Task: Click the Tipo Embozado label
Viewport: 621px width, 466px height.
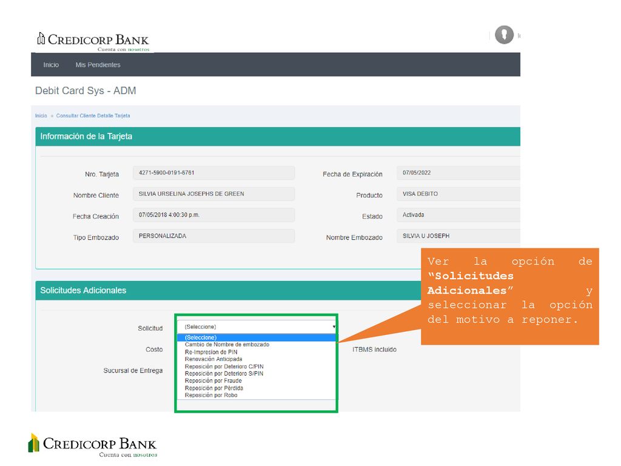Action: point(96,237)
